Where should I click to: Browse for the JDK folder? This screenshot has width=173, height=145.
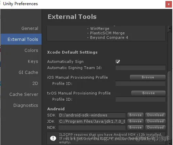(x=136, y=121)
